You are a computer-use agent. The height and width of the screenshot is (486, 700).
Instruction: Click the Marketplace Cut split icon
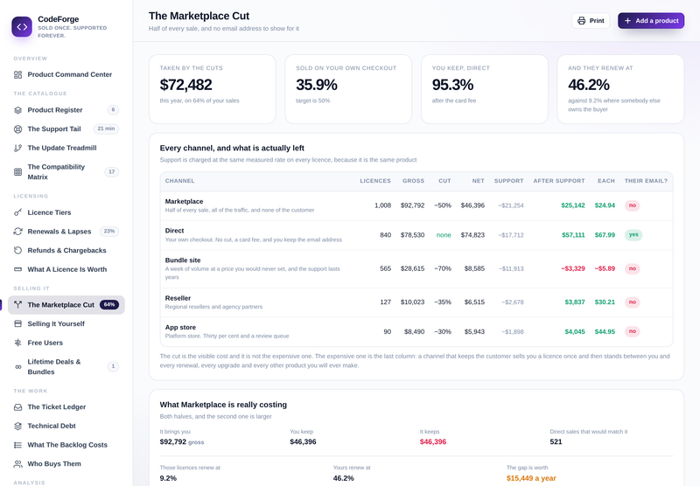pos(17,305)
